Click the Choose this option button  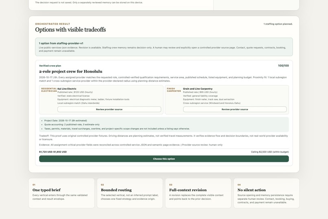click(164, 159)
